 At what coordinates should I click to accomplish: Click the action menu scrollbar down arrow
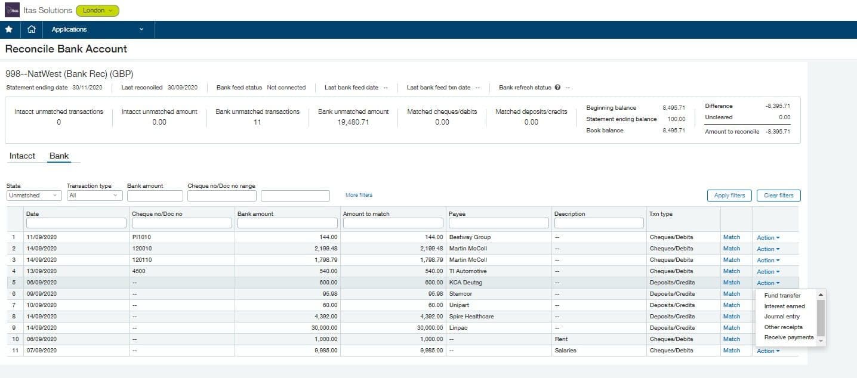821,341
